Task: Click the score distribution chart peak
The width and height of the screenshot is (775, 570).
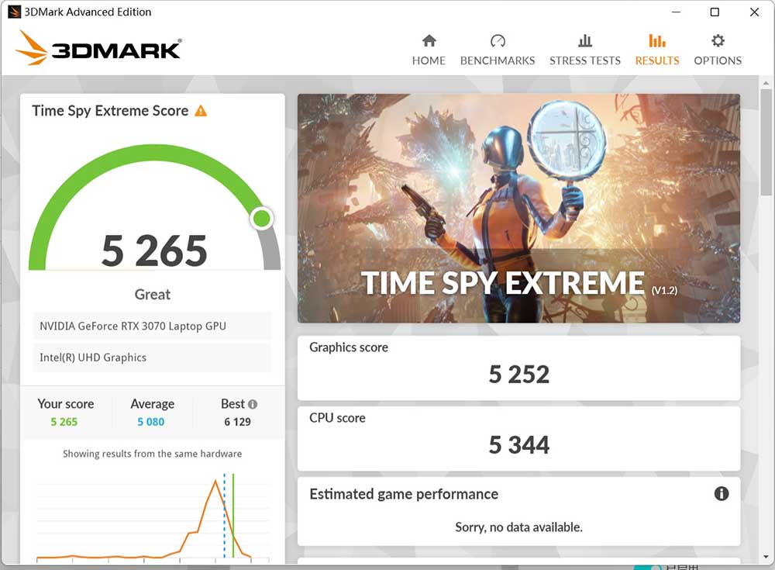Action: click(215, 481)
